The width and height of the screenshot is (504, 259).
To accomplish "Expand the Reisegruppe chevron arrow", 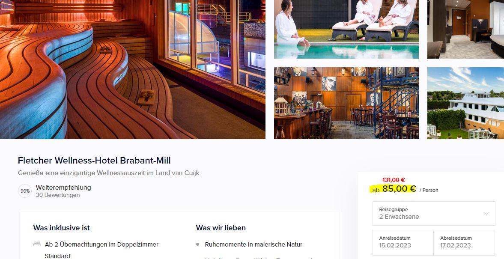I will tap(486, 213).
